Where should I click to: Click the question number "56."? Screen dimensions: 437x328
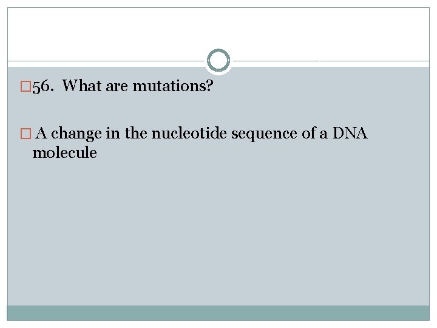click(x=44, y=86)
